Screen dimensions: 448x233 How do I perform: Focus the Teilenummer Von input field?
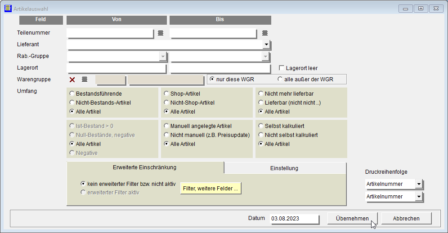coord(110,33)
